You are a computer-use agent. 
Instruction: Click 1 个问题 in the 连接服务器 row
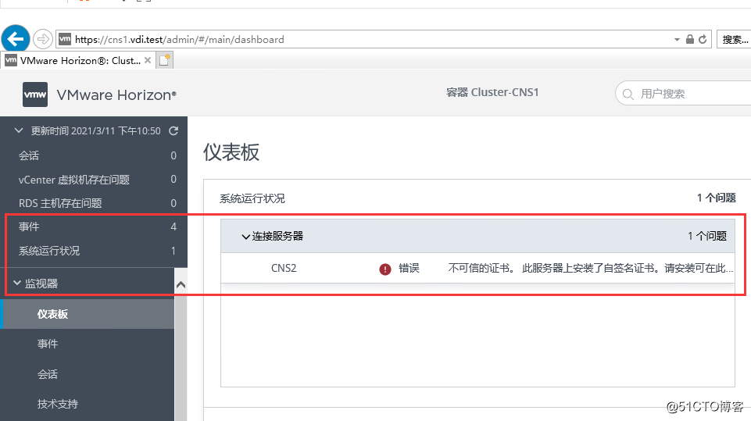click(x=707, y=236)
